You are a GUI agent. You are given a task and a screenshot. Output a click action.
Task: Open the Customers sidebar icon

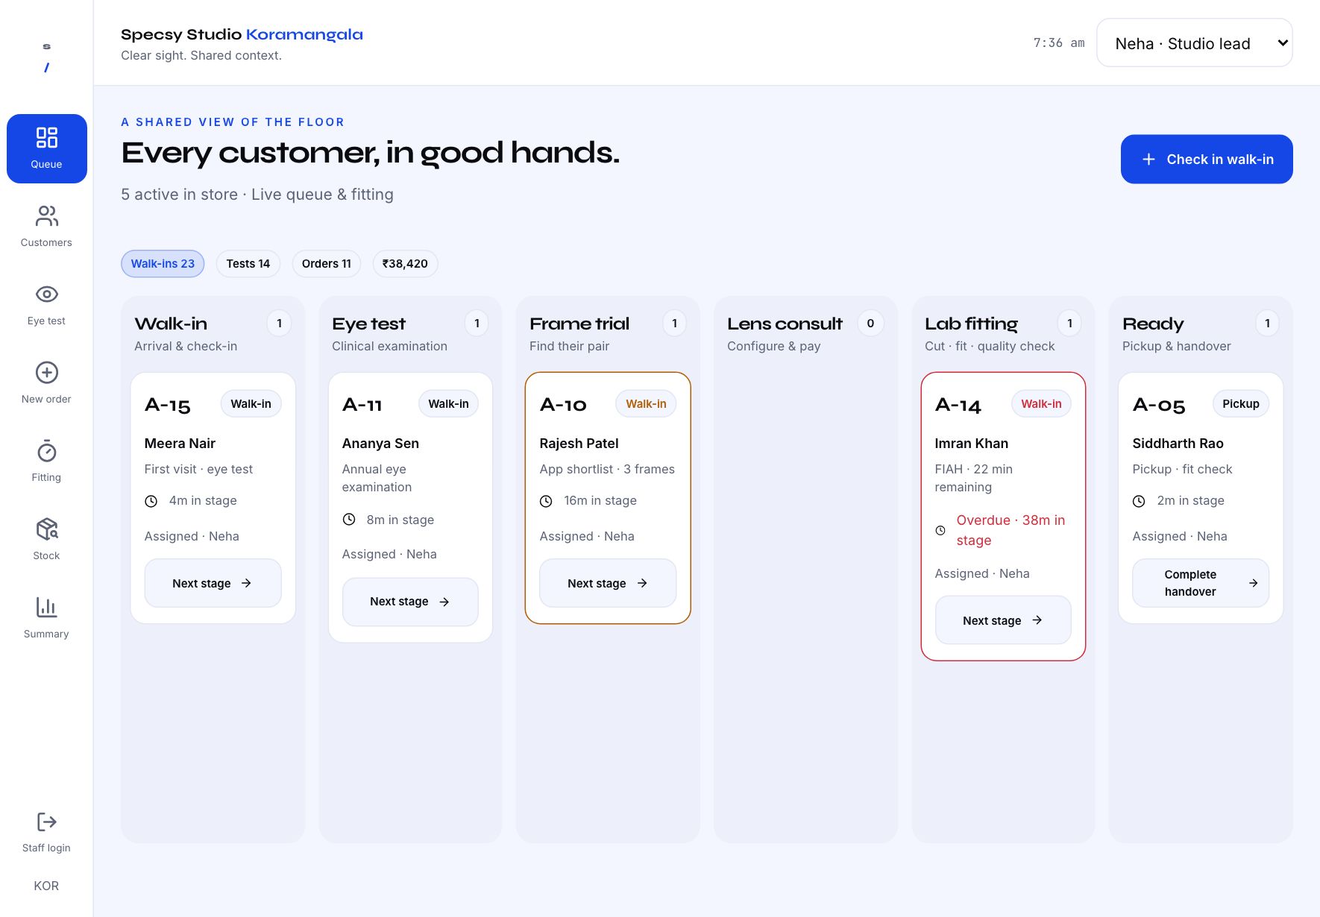coord(46,216)
